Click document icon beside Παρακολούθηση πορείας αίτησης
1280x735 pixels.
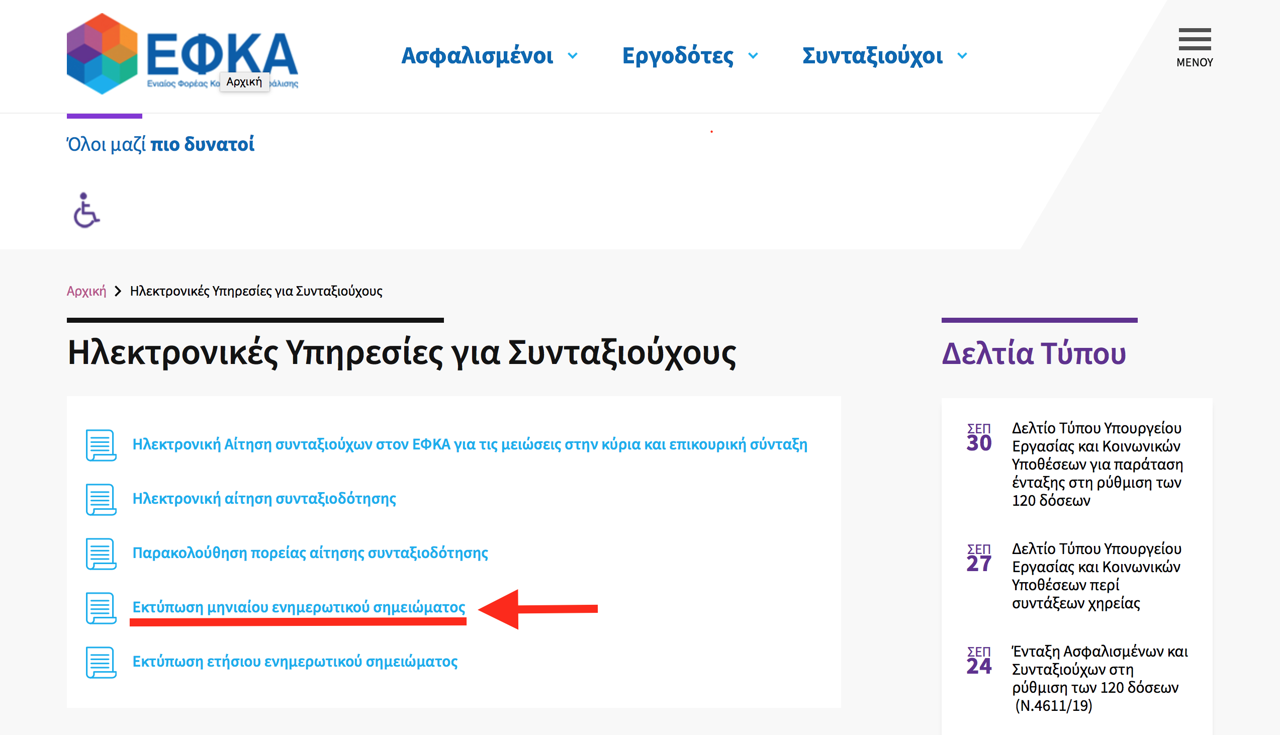coord(101,554)
